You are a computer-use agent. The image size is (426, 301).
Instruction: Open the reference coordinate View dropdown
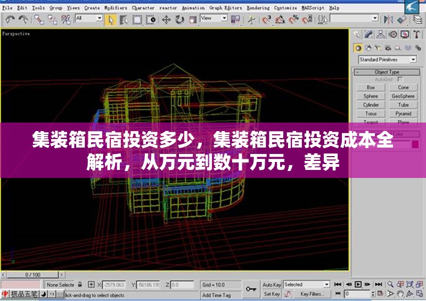[x=214, y=18]
